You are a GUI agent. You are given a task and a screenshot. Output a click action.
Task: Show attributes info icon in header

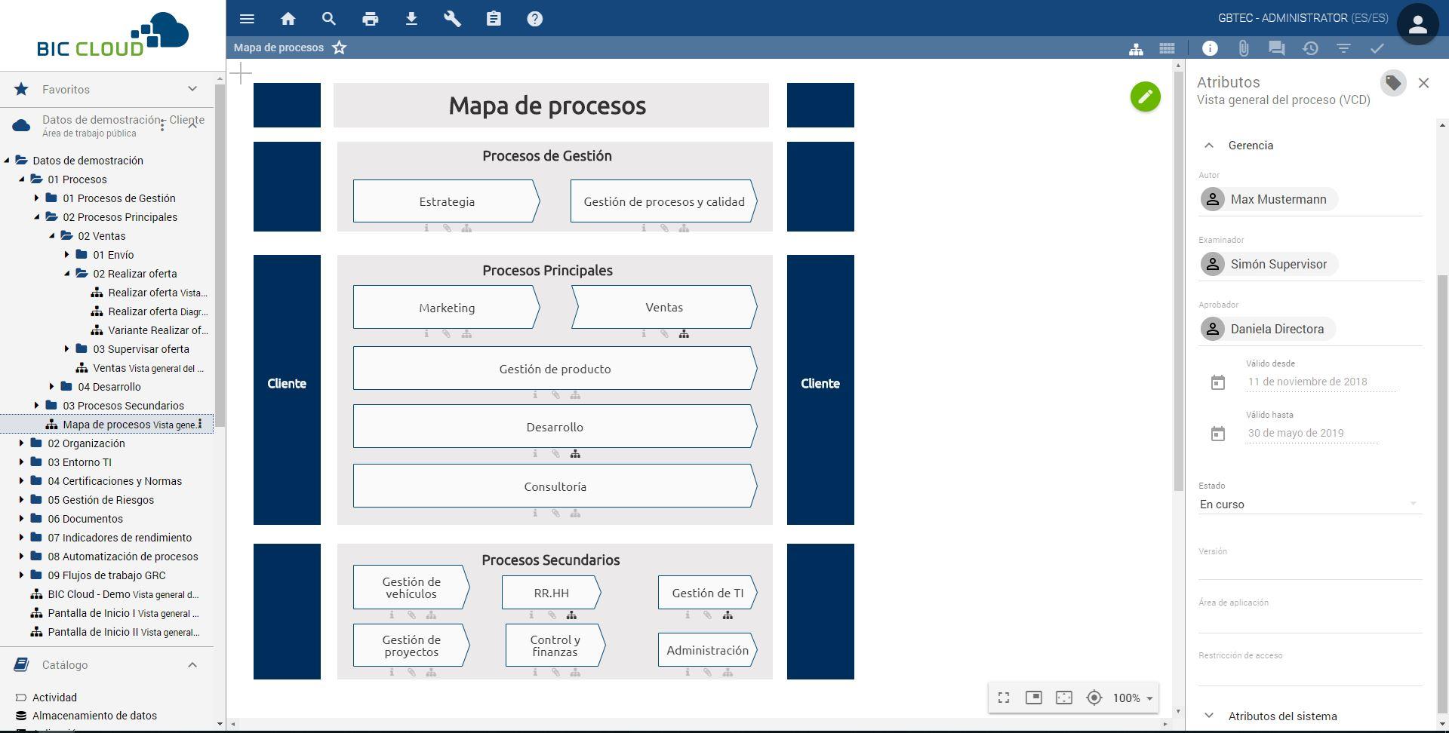(x=1210, y=48)
